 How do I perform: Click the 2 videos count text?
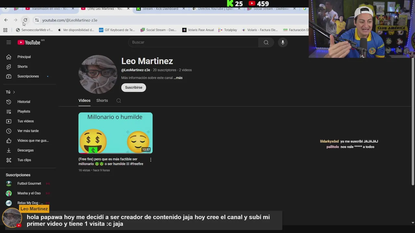tap(185, 70)
